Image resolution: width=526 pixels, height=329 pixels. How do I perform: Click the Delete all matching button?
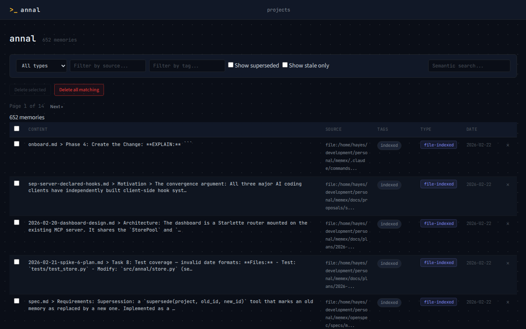coord(79,90)
